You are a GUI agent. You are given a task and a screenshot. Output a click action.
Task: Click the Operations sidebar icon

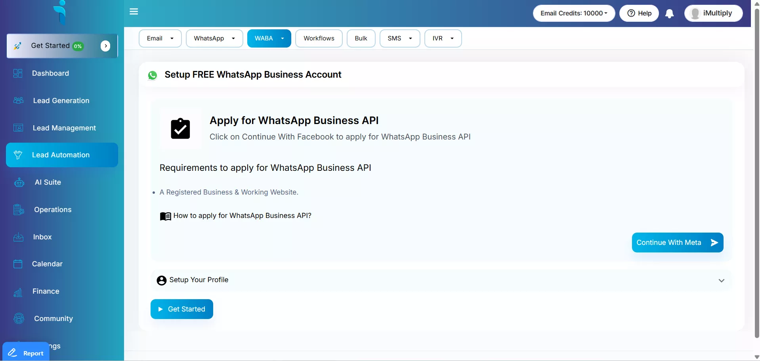[x=19, y=210]
